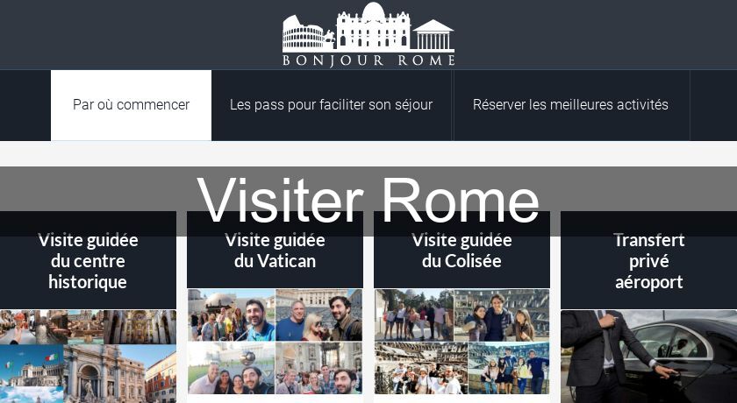Screen dimensions: 737x403
Task: Click the chauffeur with black car photo
Action: click(648, 357)
